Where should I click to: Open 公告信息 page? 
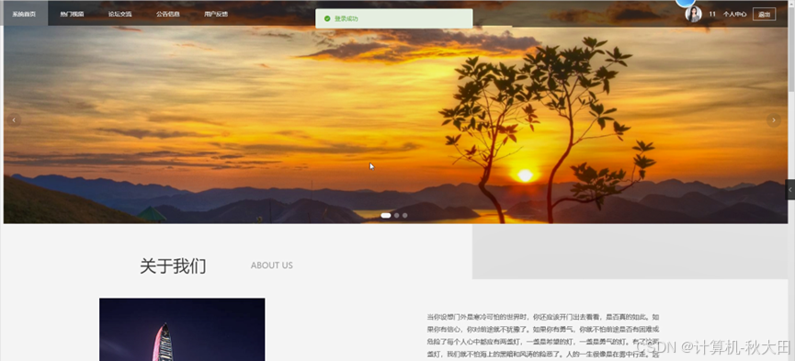pyautogui.click(x=168, y=14)
